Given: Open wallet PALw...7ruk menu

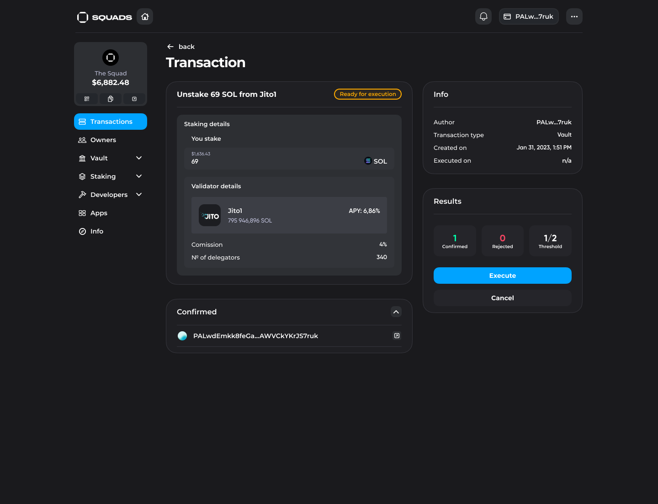Looking at the screenshot, I should coord(529,16).
